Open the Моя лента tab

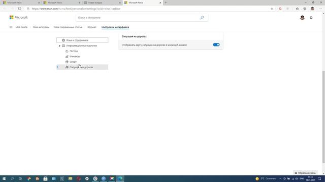pos(21,27)
